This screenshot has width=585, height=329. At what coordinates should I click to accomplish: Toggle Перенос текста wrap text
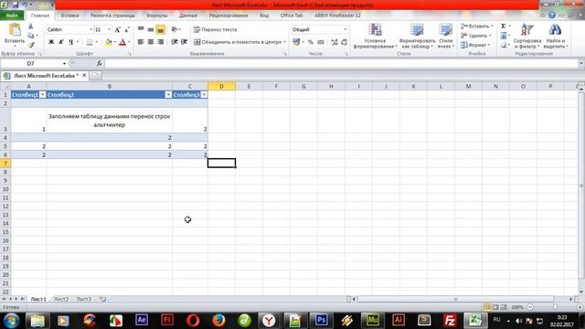pyautogui.click(x=216, y=29)
